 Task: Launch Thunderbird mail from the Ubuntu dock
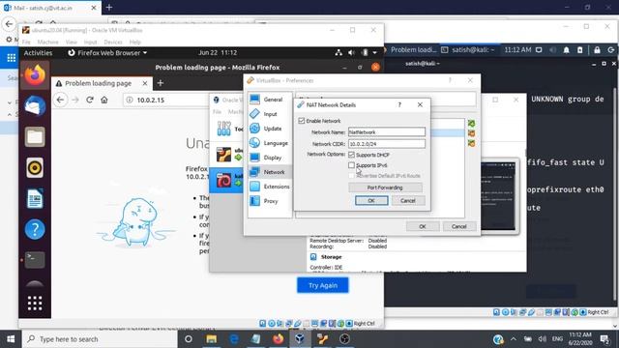(35, 105)
